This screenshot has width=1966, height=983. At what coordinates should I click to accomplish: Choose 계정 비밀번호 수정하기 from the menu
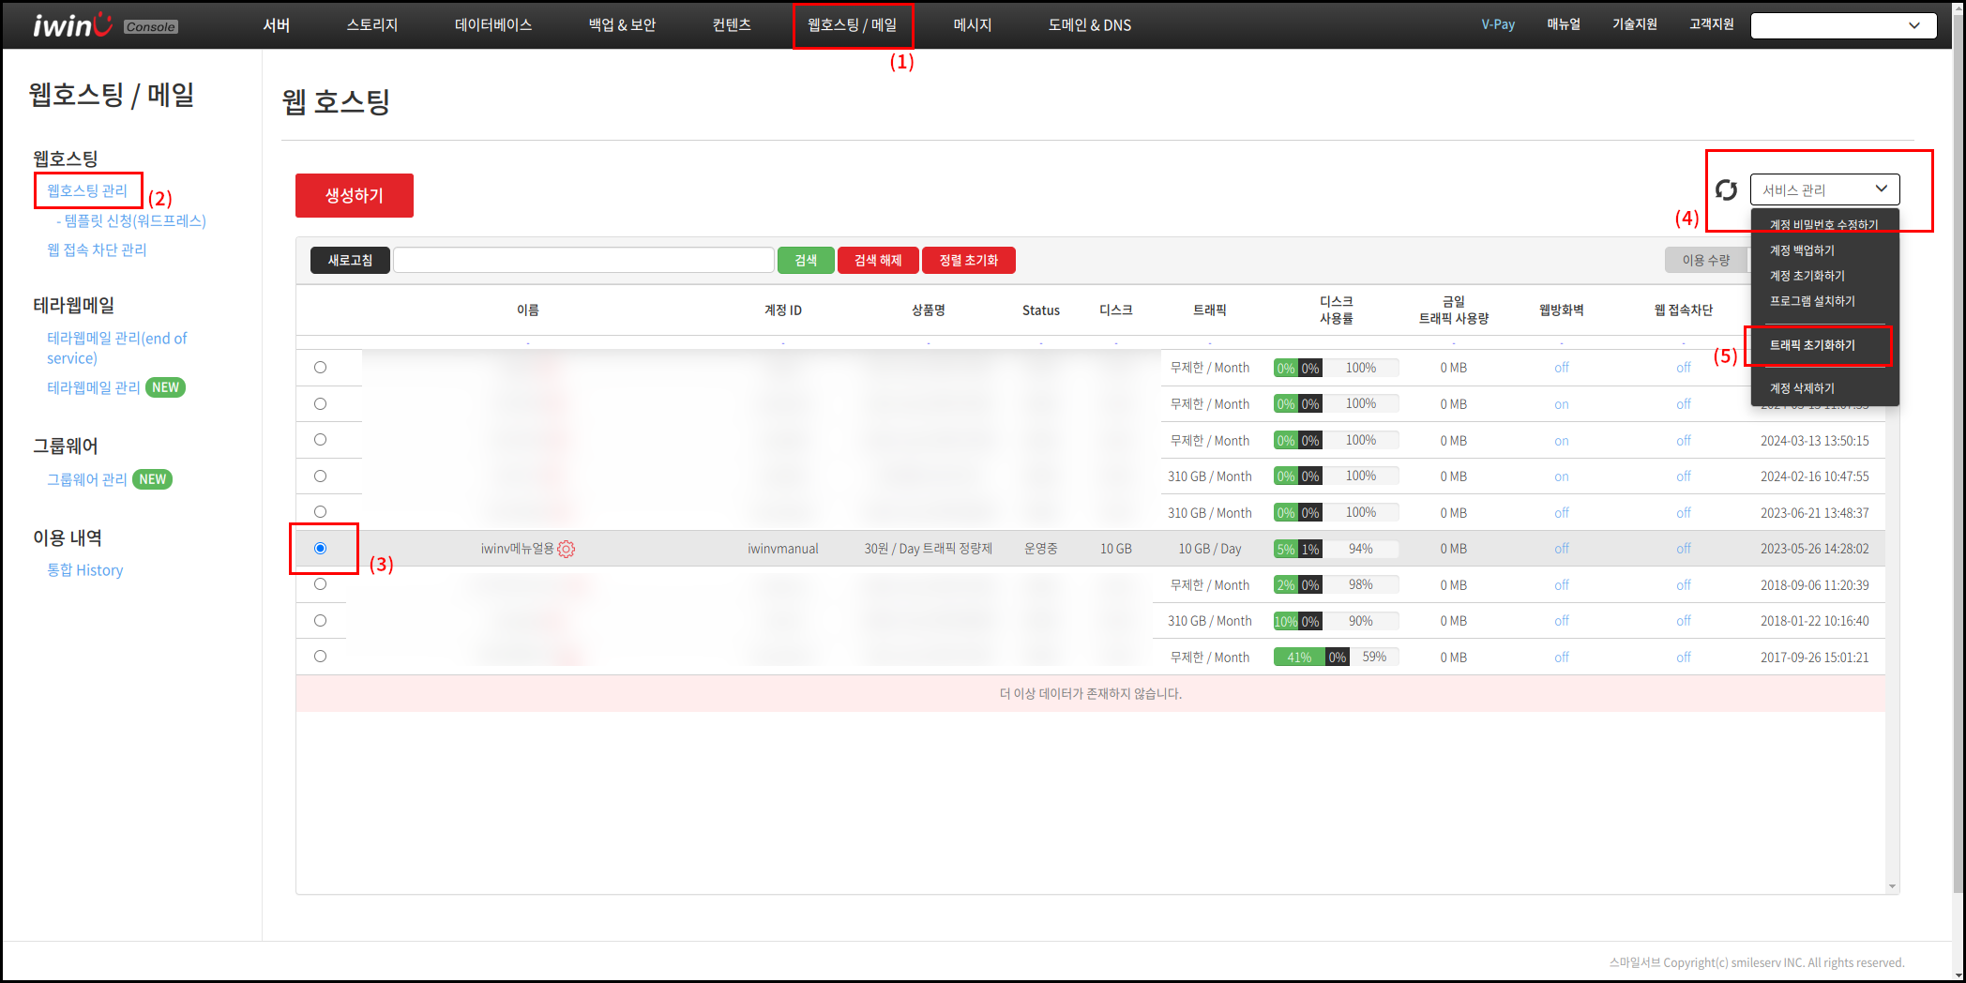1823,225
